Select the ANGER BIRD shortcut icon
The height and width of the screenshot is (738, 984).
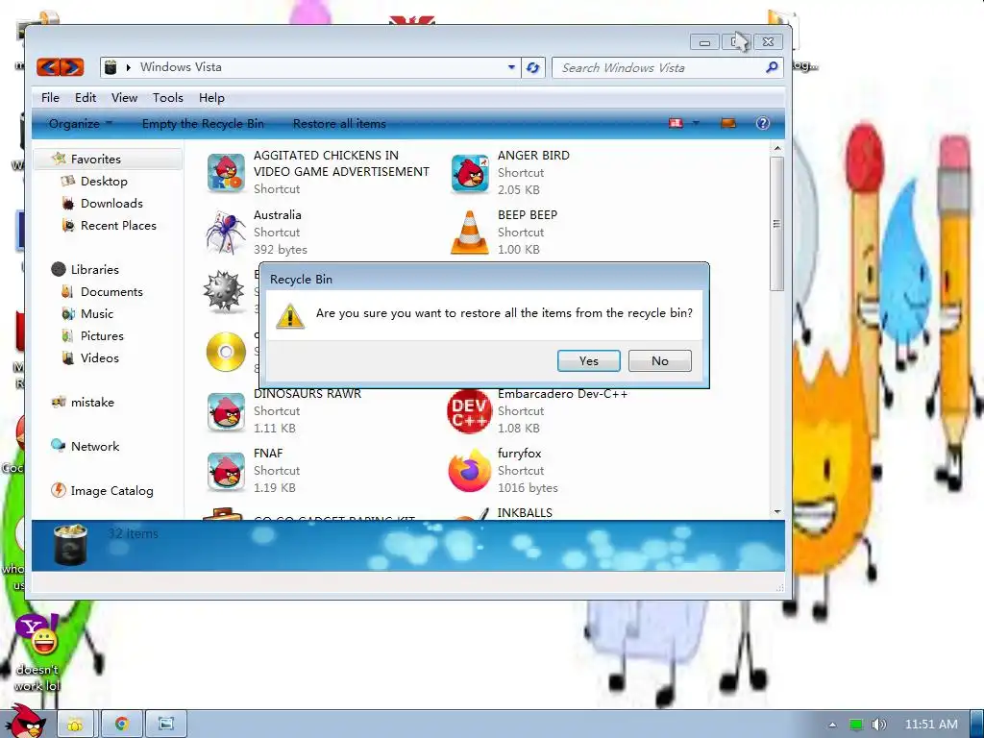[x=469, y=172]
